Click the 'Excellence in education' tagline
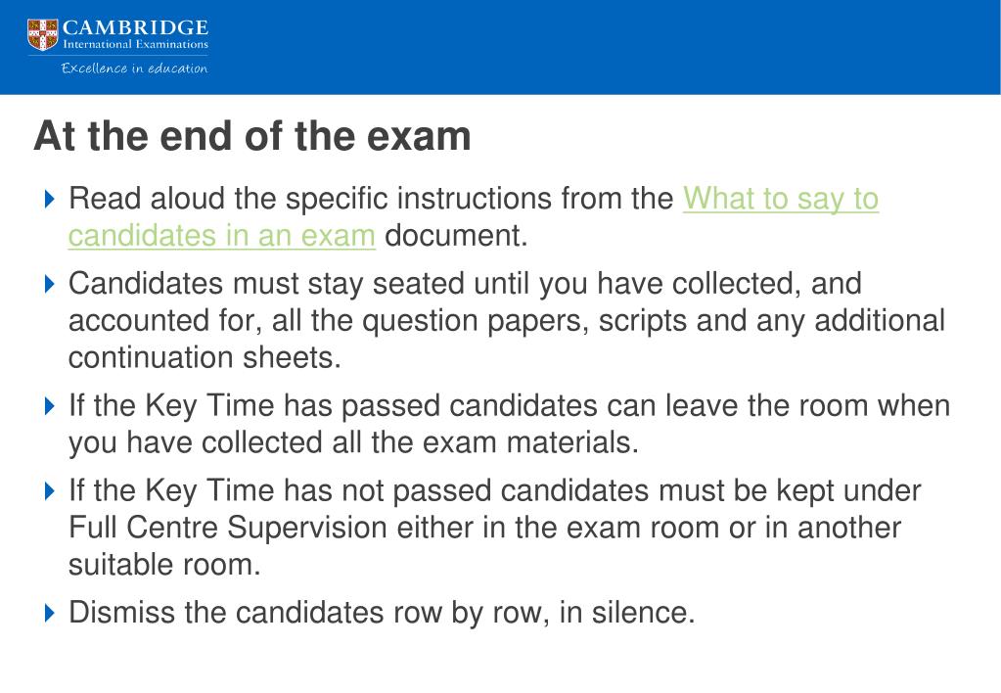 (134, 69)
